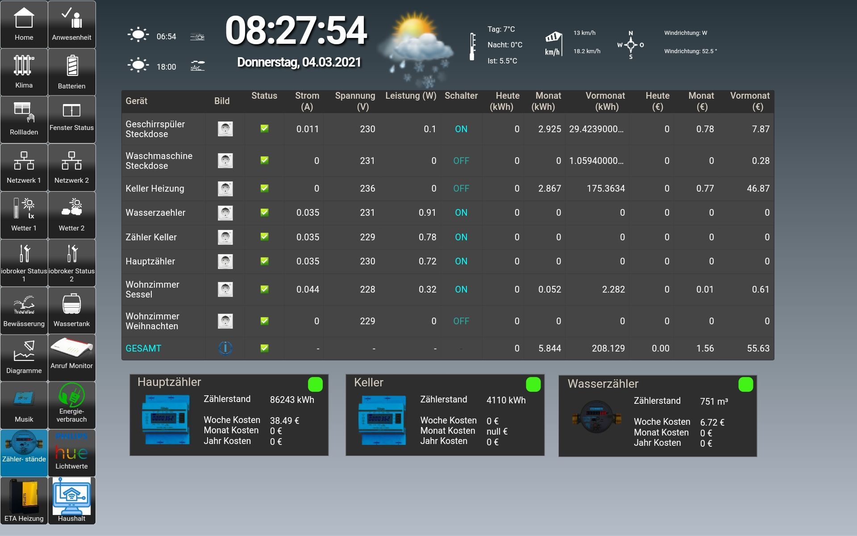Click the Geschirrspüler Steckdose socket image

pos(225,129)
